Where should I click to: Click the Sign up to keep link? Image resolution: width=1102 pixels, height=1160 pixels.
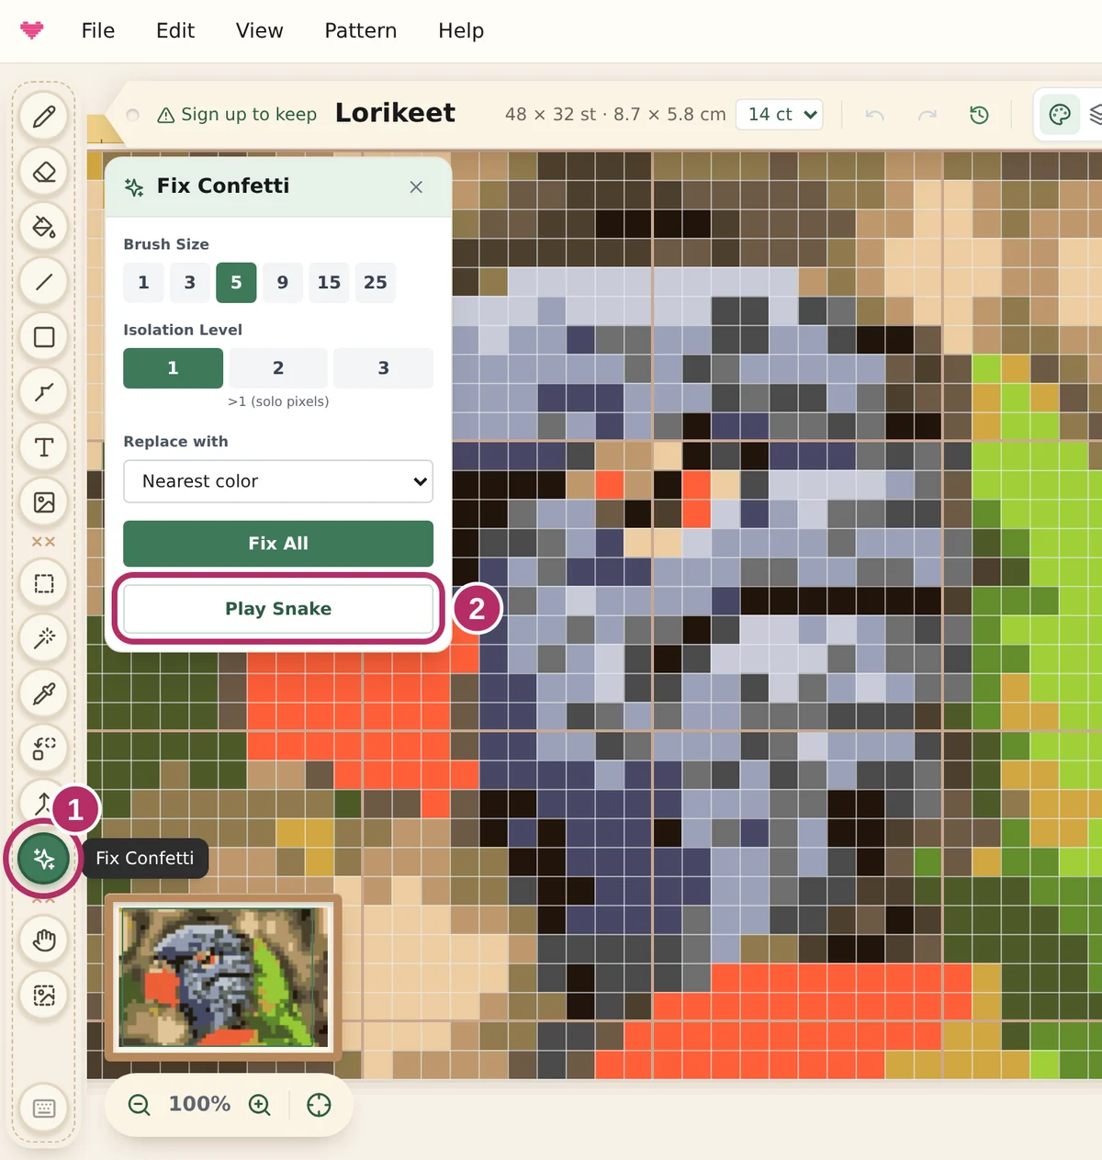(238, 115)
